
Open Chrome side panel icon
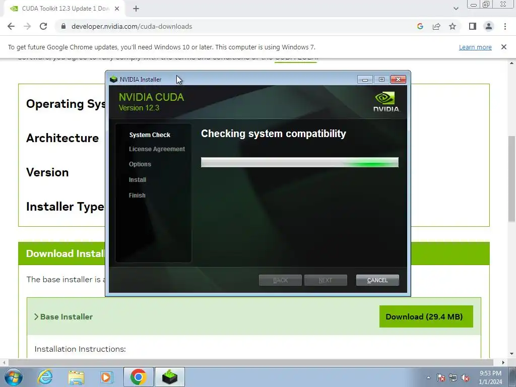coord(473,26)
